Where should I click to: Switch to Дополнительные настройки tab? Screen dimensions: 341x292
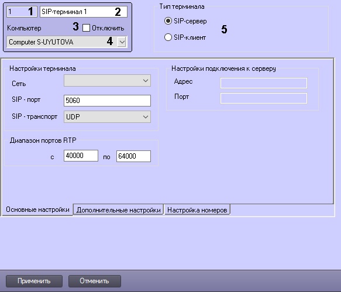[118, 209]
